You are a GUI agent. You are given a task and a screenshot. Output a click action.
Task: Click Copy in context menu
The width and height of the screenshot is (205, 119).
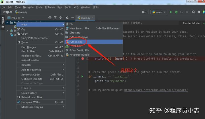[41, 34]
